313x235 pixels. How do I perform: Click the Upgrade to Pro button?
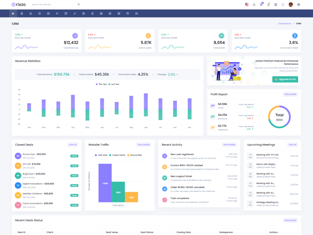point(285,79)
